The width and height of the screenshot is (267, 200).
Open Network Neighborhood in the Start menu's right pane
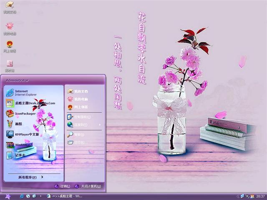click(78, 107)
